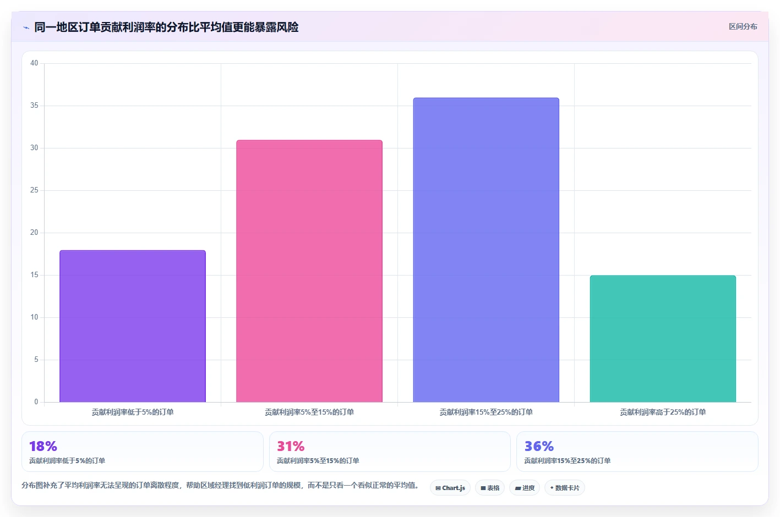Click the y-axis value 35
Screen dimensions: 780x517
(34, 106)
